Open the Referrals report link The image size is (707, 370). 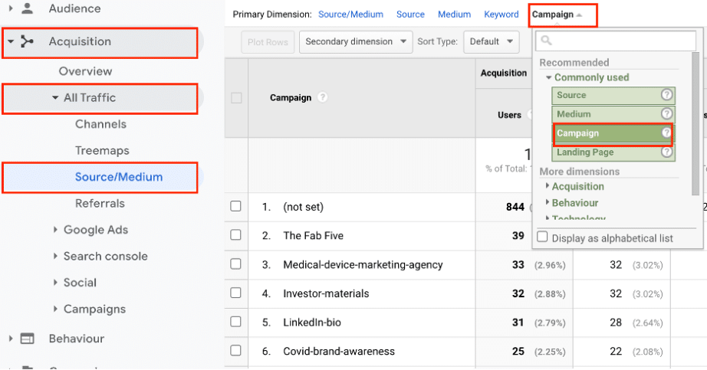[100, 204]
